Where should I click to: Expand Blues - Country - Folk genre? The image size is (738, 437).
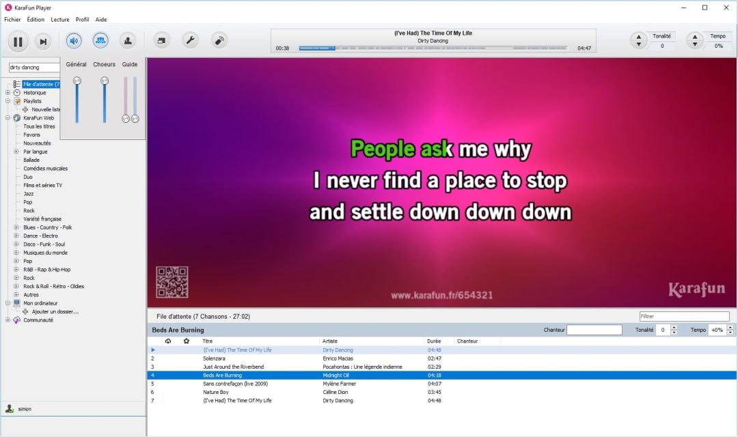pos(16,227)
